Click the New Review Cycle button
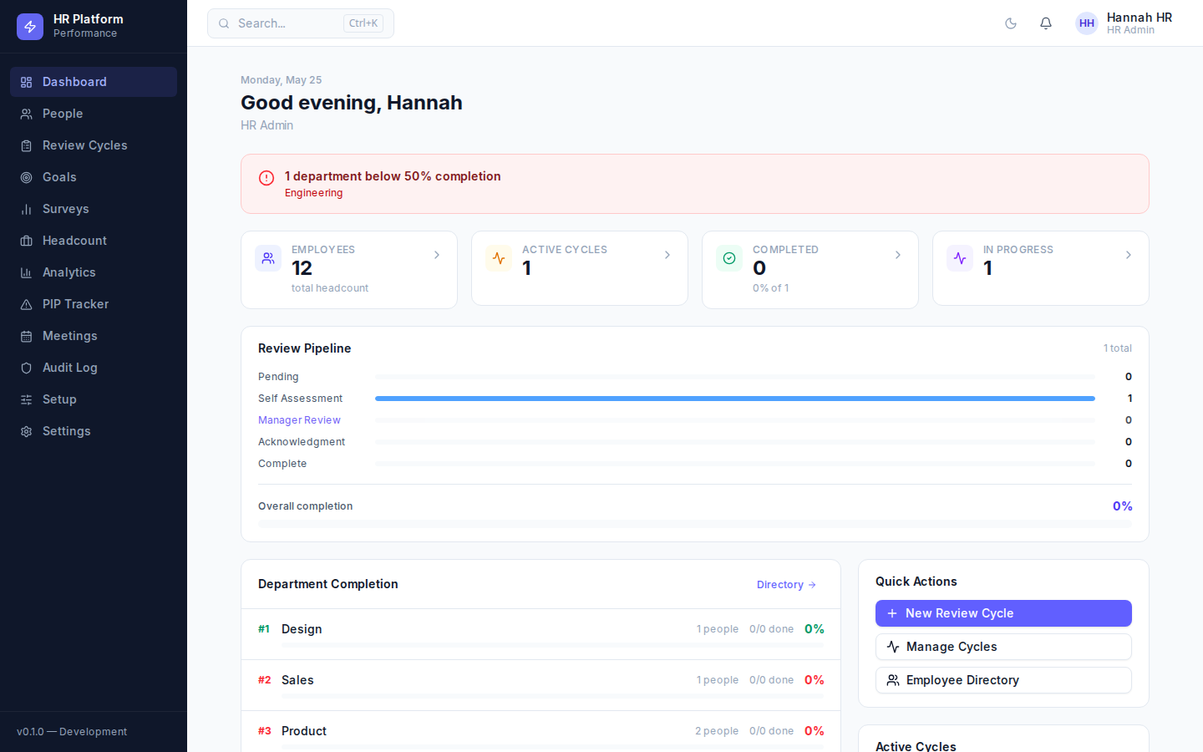The width and height of the screenshot is (1203, 752). 1003,613
